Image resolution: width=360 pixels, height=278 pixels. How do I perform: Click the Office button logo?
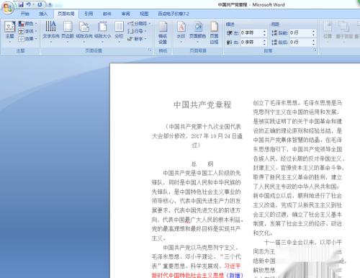pyautogui.click(x=8, y=8)
